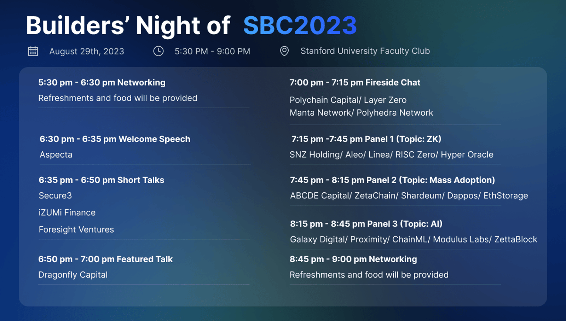The image size is (566, 321).
Task: Click Foresight Ventures entry
Action: pos(76,229)
